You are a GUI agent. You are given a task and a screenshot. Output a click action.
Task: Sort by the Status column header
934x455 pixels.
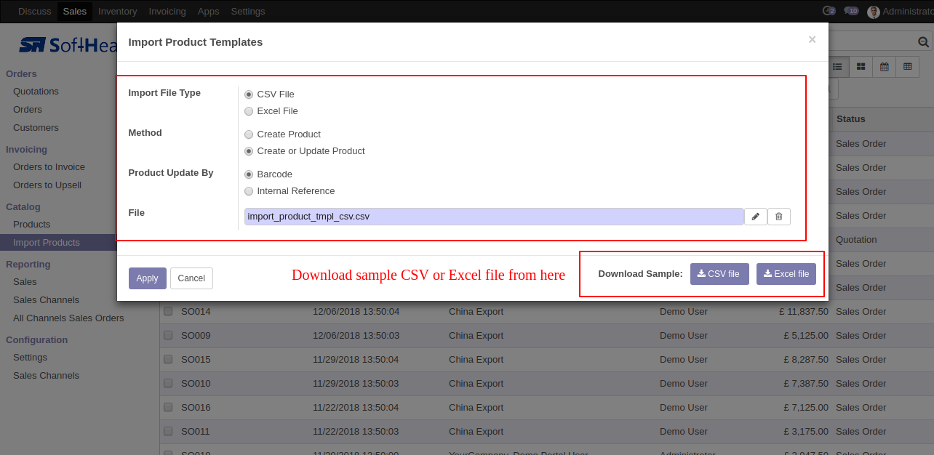[x=850, y=119]
